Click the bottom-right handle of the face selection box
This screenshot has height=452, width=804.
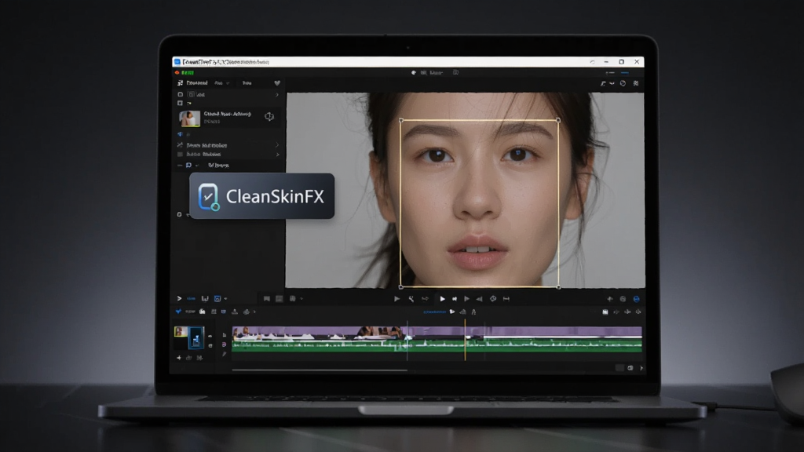(558, 287)
